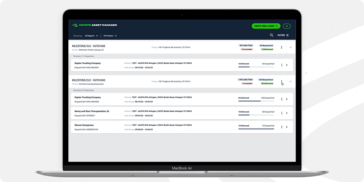Open kebab menu for dispatch KAPLAN23002
This screenshot has width=364, height=182.
tap(282, 99)
